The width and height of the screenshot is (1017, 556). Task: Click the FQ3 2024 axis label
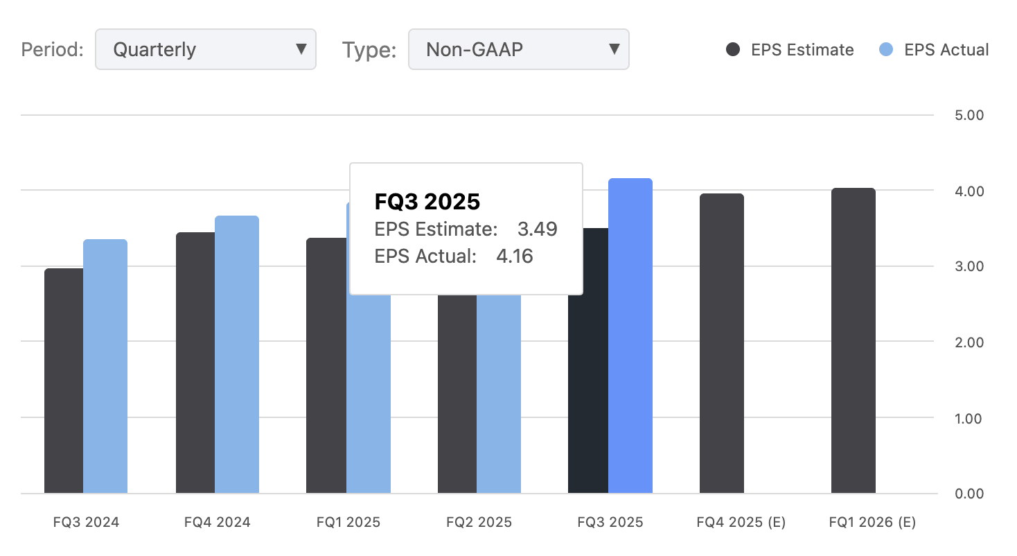[x=85, y=521]
